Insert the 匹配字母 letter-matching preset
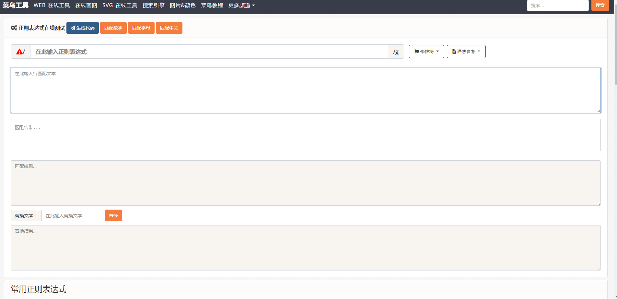The width and height of the screenshot is (617, 299). (x=141, y=28)
